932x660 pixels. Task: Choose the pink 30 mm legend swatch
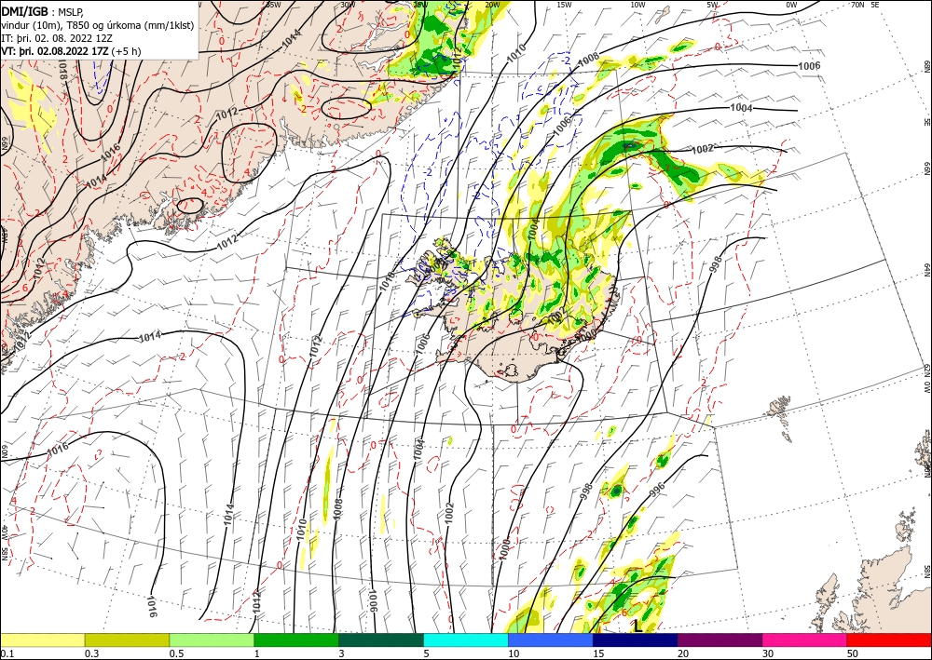[805, 640]
